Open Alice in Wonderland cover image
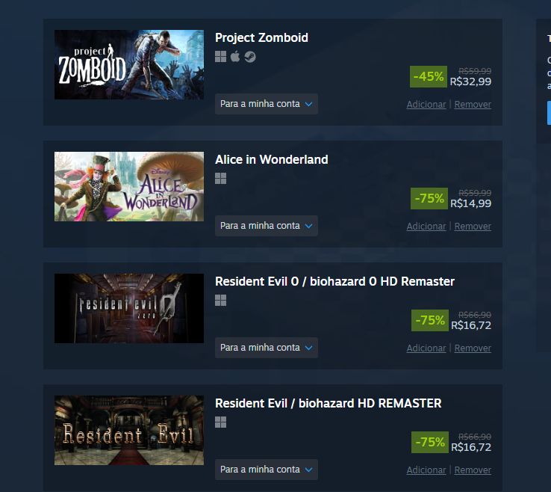 tap(129, 186)
